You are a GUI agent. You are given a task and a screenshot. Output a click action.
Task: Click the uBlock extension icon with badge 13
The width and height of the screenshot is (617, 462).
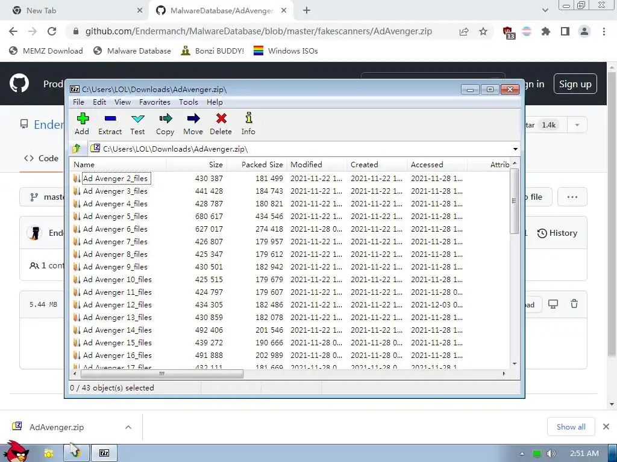pos(508,32)
